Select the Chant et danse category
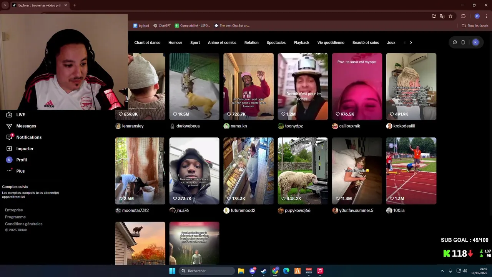The height and width of the screenshot is (277, 492). 147,43
